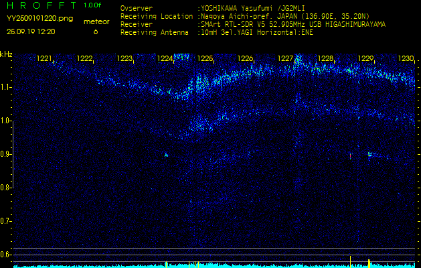Click the yellow meteor label

[x=96, y=21]
